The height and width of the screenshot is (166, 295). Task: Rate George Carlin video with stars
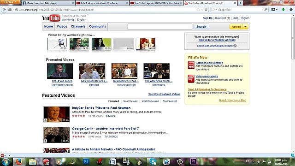[x=78, y=136]
